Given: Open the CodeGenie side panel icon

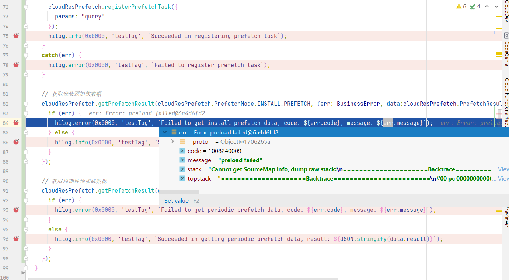Looking at the screenshot, I should pyautogui.click(x=506, y=49).
